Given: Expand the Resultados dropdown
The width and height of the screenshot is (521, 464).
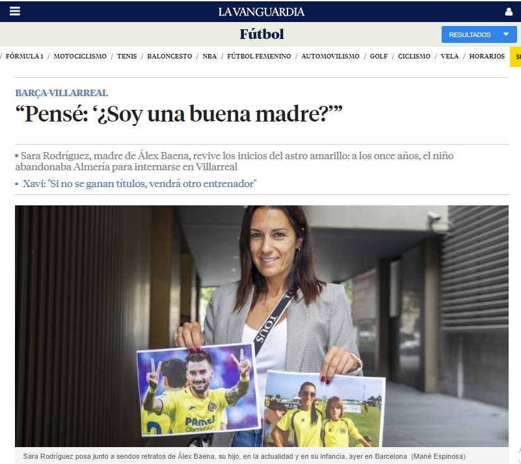Looking at the screenshot, I should coord(479,34).
